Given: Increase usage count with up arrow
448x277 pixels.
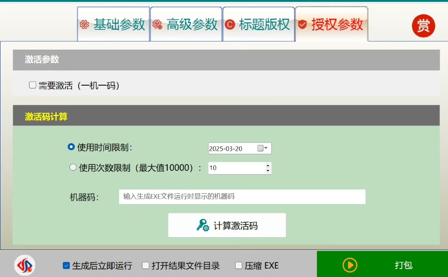Looking at the screenshot, I should pyautogui.click(x=268, y=166).
